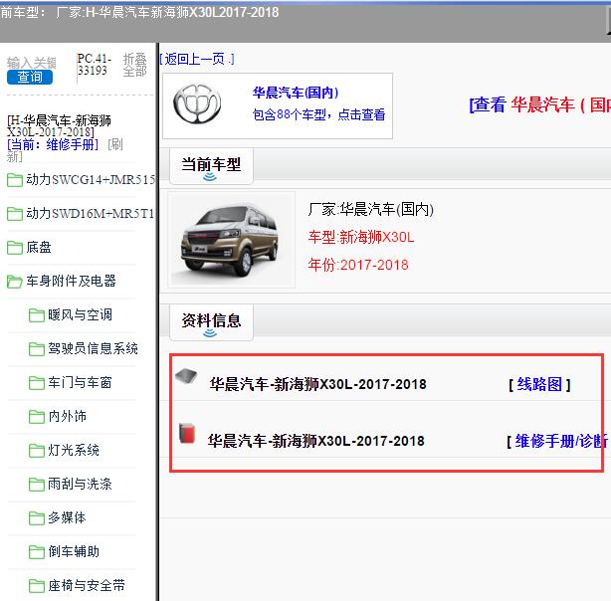Select 暖风与空调 tree label

coord(80,314)
